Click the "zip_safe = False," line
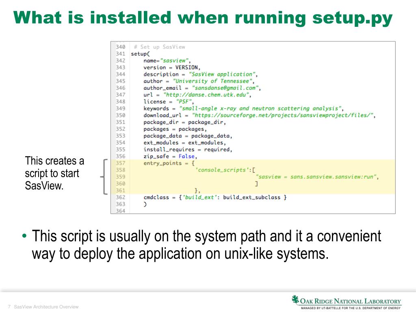The width and height of the screenshot is (416, 312). point(170,156)
